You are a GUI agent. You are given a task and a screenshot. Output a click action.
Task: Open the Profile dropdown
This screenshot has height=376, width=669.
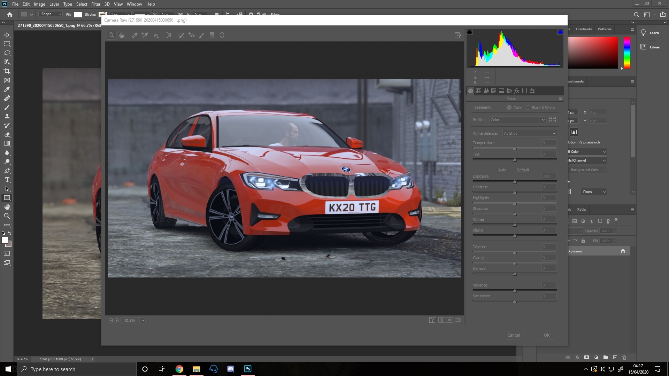click(x=517, y=120)
